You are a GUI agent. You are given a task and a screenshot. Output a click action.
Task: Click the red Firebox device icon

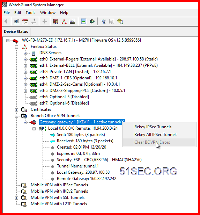point(15,41)
